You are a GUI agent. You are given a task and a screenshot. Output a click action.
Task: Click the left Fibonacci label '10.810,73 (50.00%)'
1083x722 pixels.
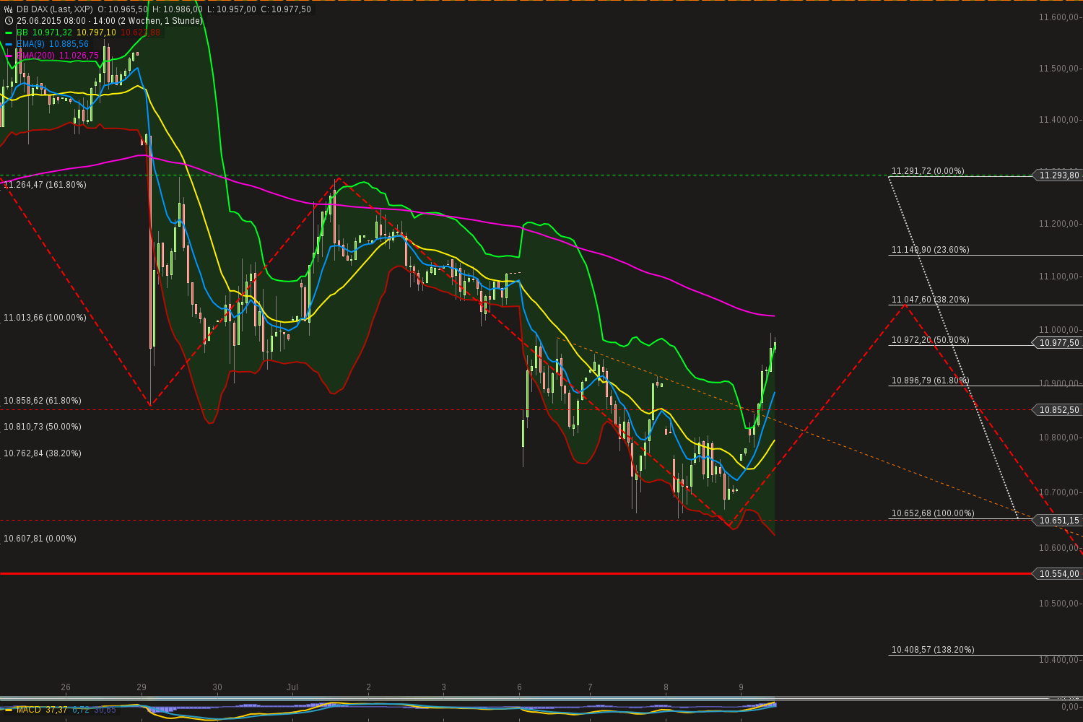tap(43, 427)
